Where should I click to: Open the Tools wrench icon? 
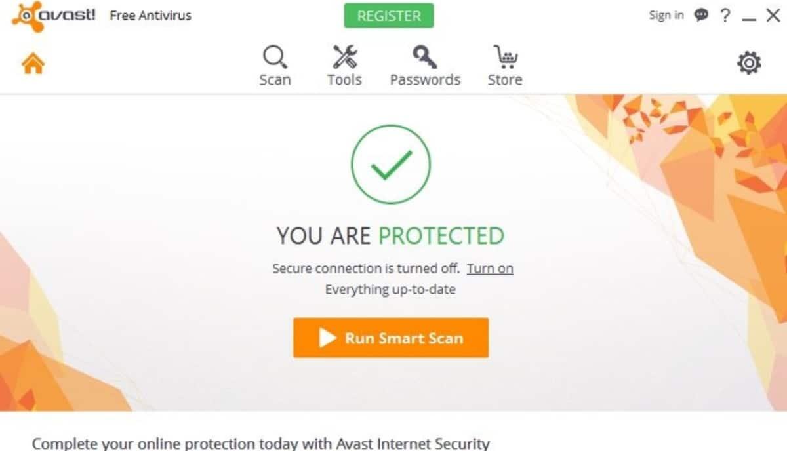pyautogui.click(x=344, y=56)
